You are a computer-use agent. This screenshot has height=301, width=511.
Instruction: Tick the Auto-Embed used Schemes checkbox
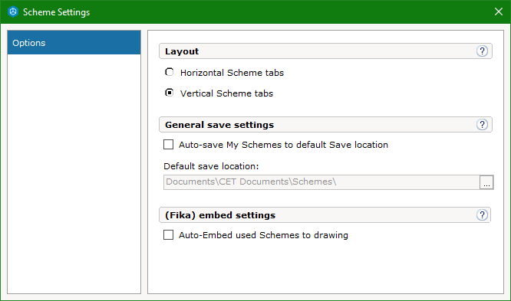[169, 235]
